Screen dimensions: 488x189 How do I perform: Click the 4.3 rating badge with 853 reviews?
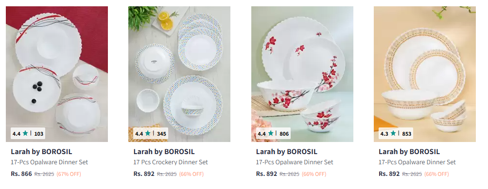[396, 134]
